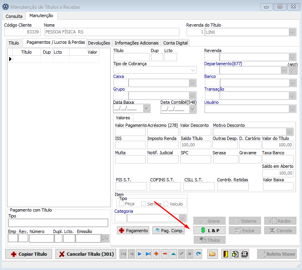
Task: Jump to last record arrow
Action: click(x=148, y=254)
